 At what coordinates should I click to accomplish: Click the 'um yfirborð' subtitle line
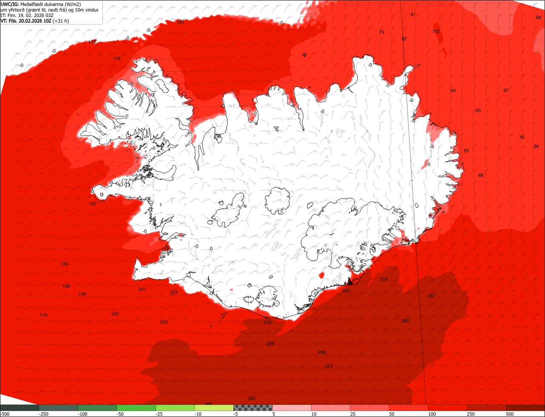pyautogui.click(x=50, y=10)
